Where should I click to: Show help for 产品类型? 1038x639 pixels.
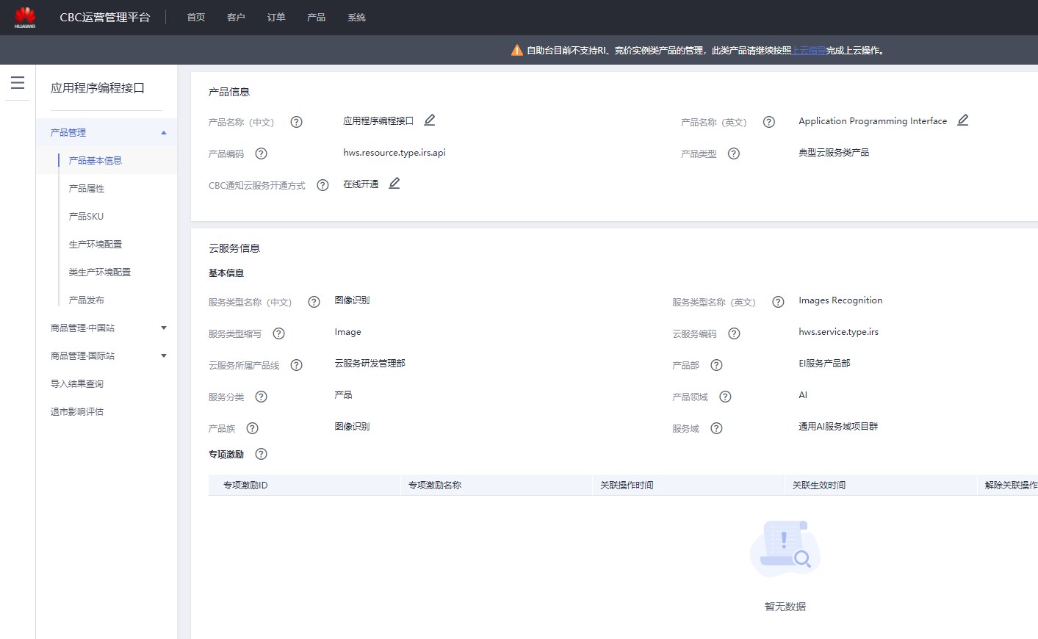[734, 154]
